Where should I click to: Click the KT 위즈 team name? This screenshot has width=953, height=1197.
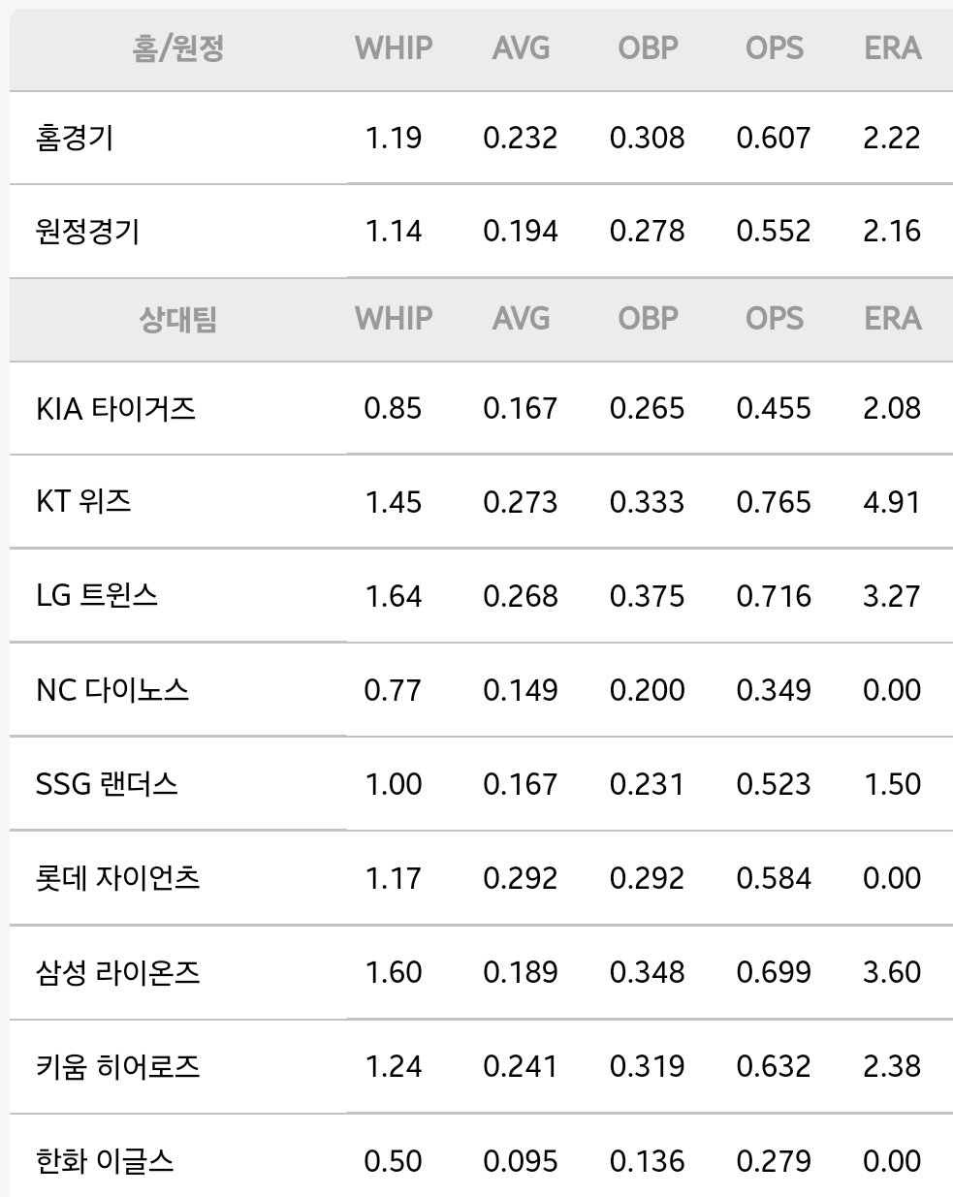click(83, 501)
